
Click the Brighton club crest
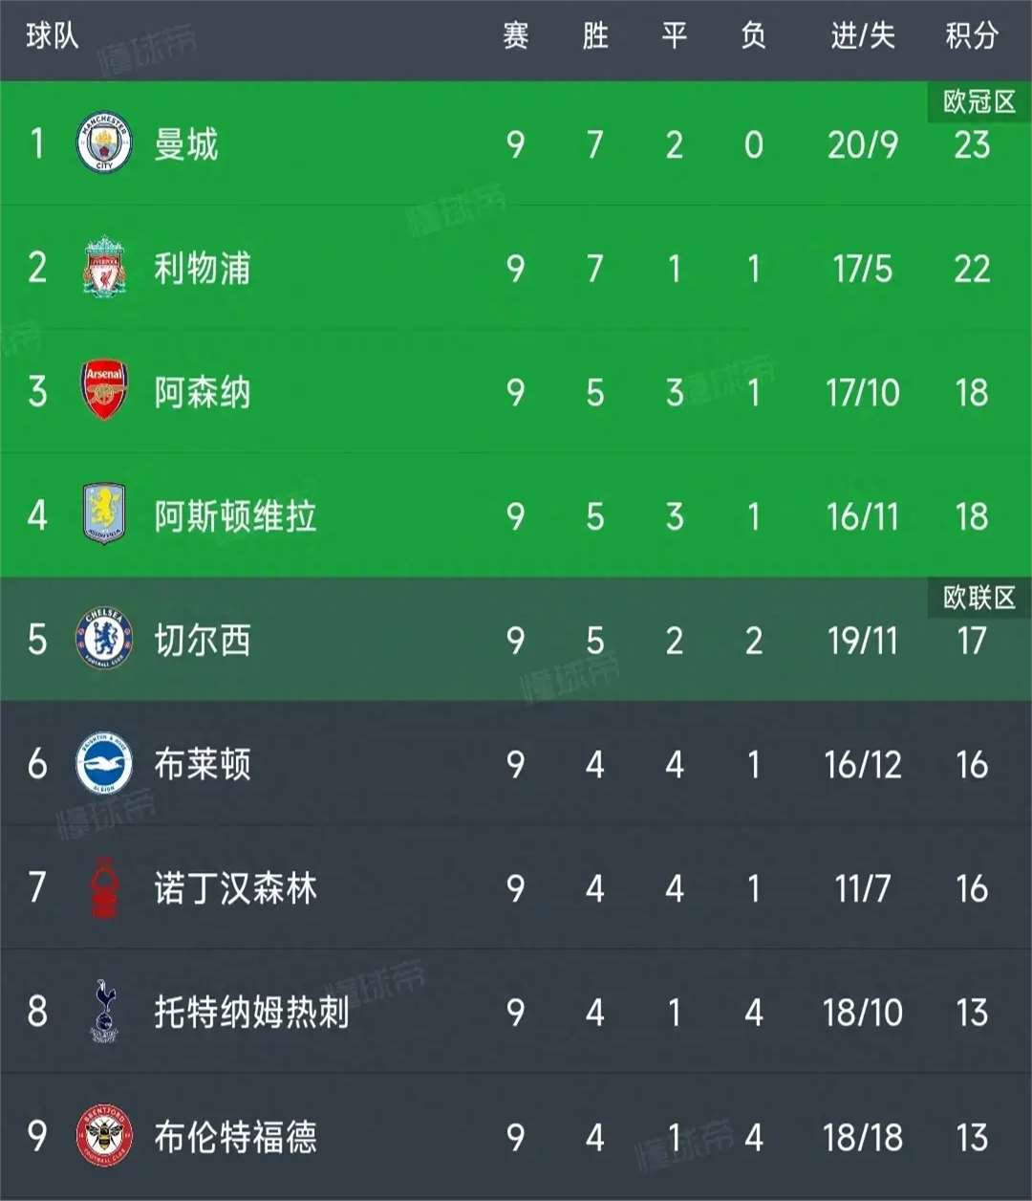[x=103, y=763]
